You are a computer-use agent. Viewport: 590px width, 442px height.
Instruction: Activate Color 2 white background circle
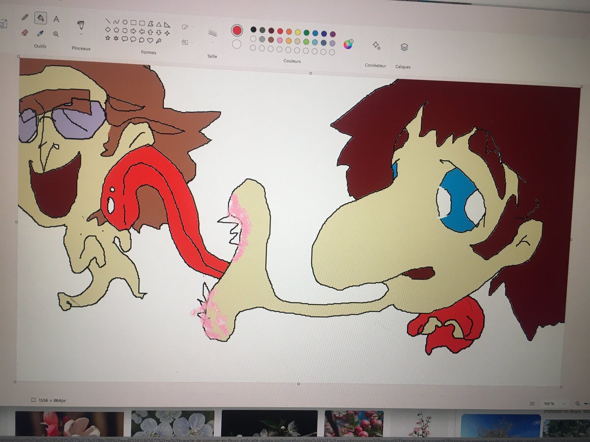click(x=236, y=44)
